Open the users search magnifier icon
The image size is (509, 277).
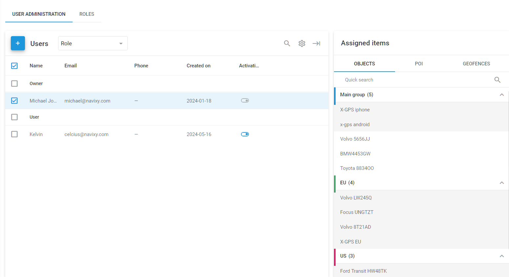point(287,43)
